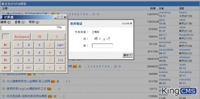Open the 查看(V) menu in calculator

point(20,22)
